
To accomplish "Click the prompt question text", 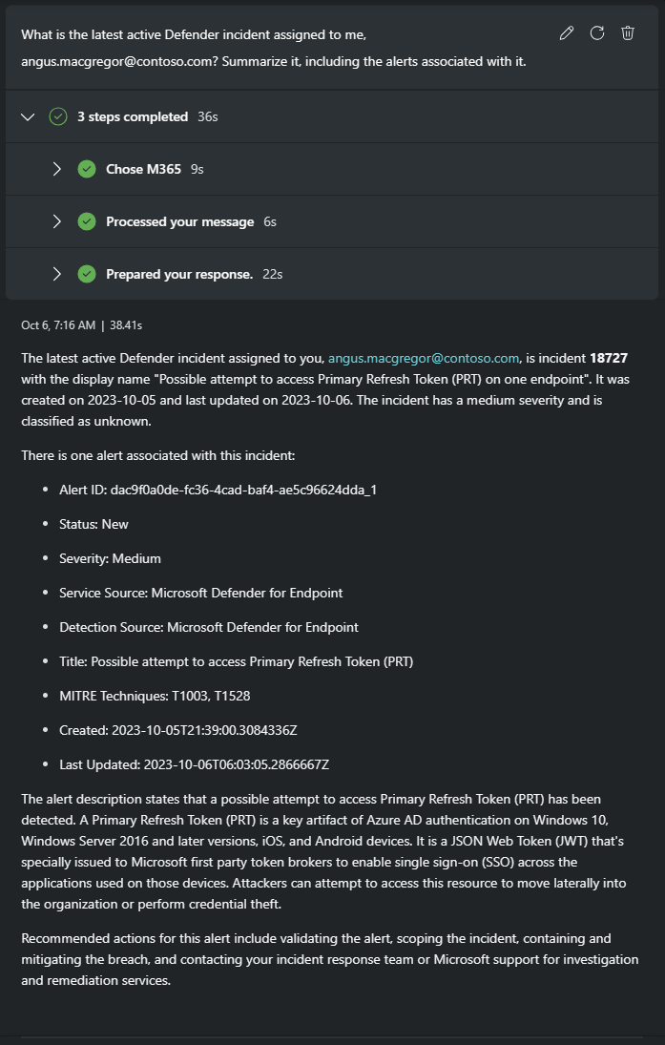I will point(273,48).
